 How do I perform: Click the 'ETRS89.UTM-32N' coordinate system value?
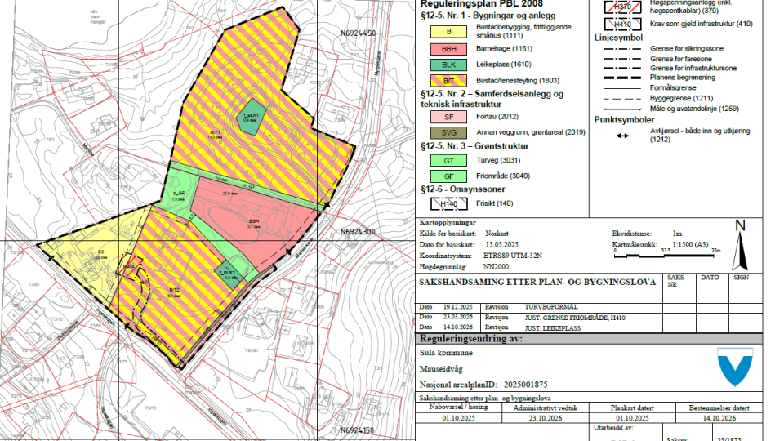pos(513,256)
